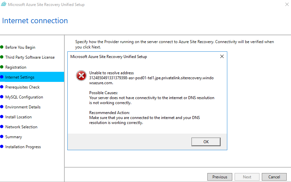Select Network Selection step
The width and height of the screenshot is (291, 182).
tap(21, 127)
